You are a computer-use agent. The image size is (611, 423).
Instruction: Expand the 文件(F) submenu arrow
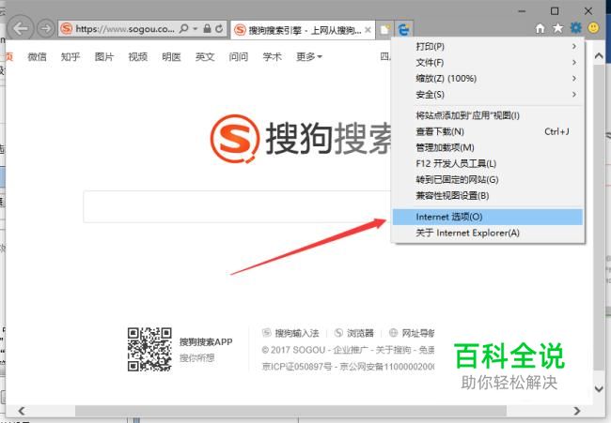[574, 62]
